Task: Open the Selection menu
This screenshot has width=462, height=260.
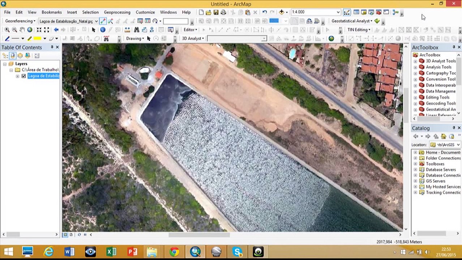Action: (x=90, y=12)
